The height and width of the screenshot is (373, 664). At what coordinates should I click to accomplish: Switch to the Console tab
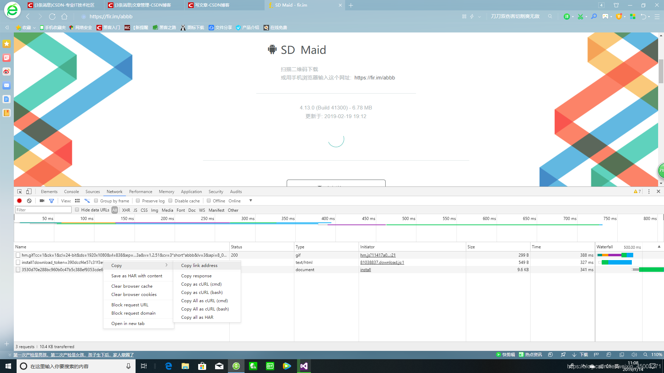click(x=71, y=192)
